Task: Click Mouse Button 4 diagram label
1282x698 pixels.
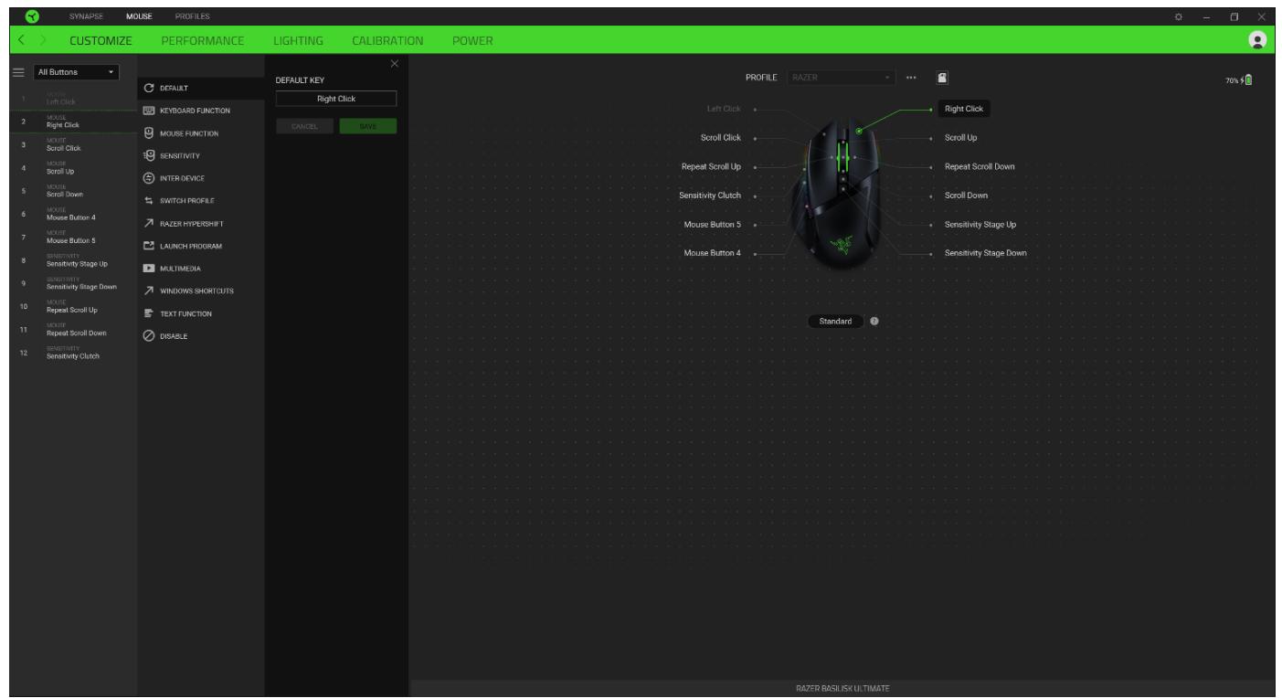Action: pyautogui.click(x=713, y=253)
